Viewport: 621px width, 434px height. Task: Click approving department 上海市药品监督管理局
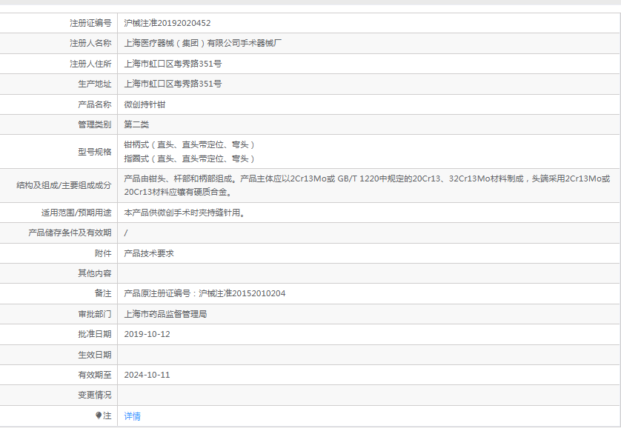pyautogui.click(x=165, y=314)
